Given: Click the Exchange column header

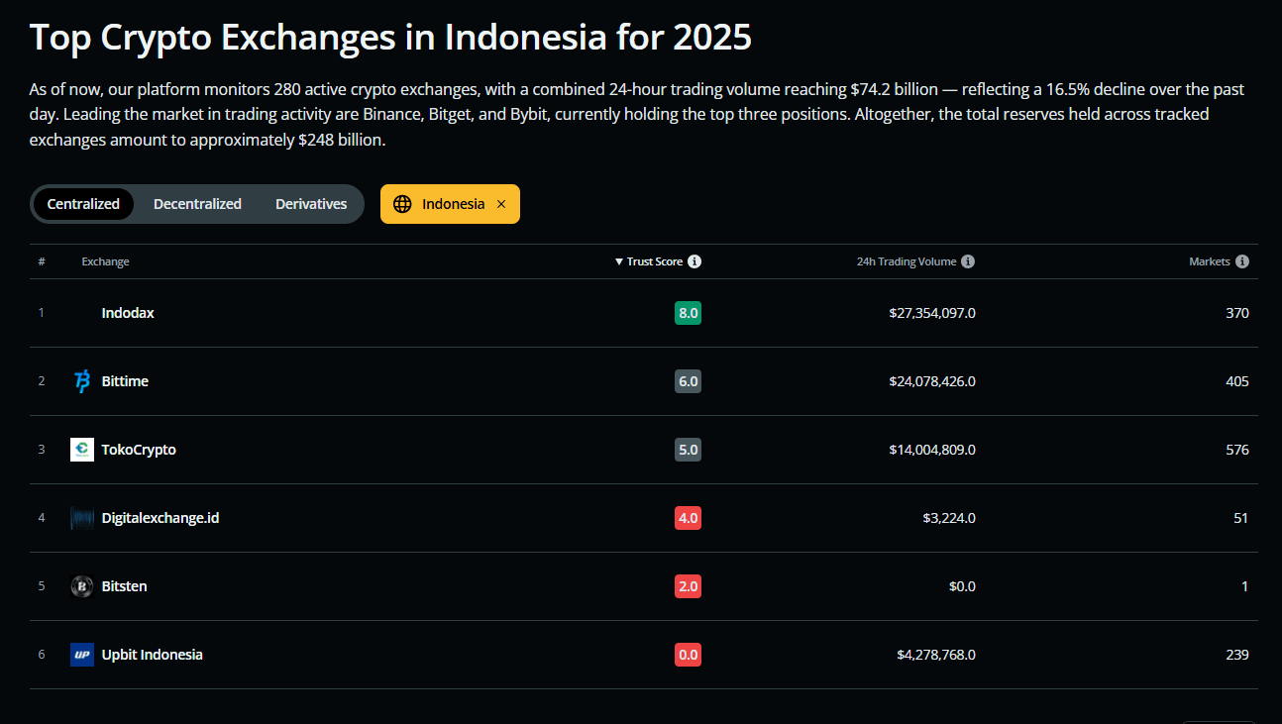Looking at the screenshot, I should tap(105, 260).
